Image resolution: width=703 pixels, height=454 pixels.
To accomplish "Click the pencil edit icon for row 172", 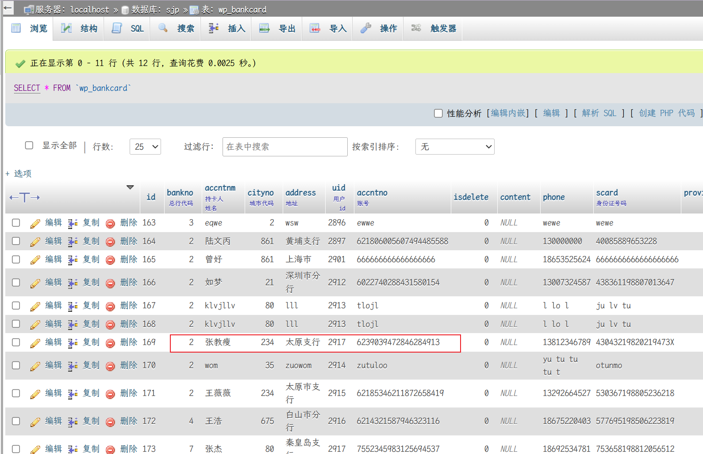I will (x=35, y=422).
